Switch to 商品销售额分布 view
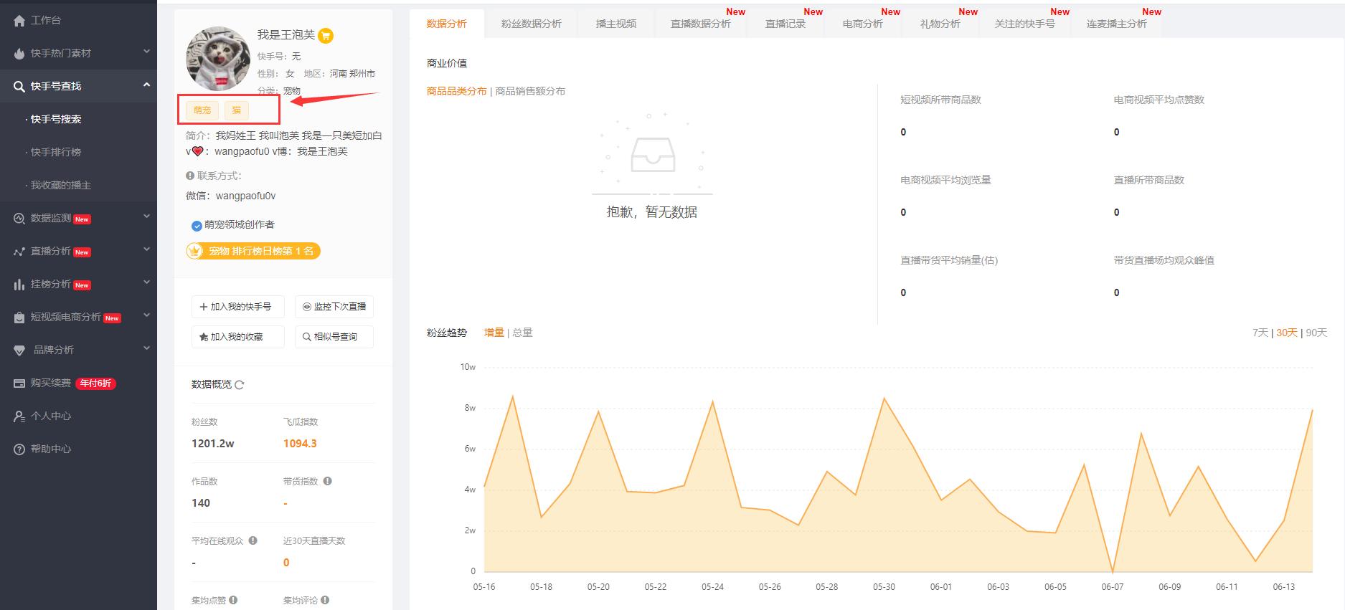The height and width of the screenshot is (610, 1345). (x=530, y=91)
